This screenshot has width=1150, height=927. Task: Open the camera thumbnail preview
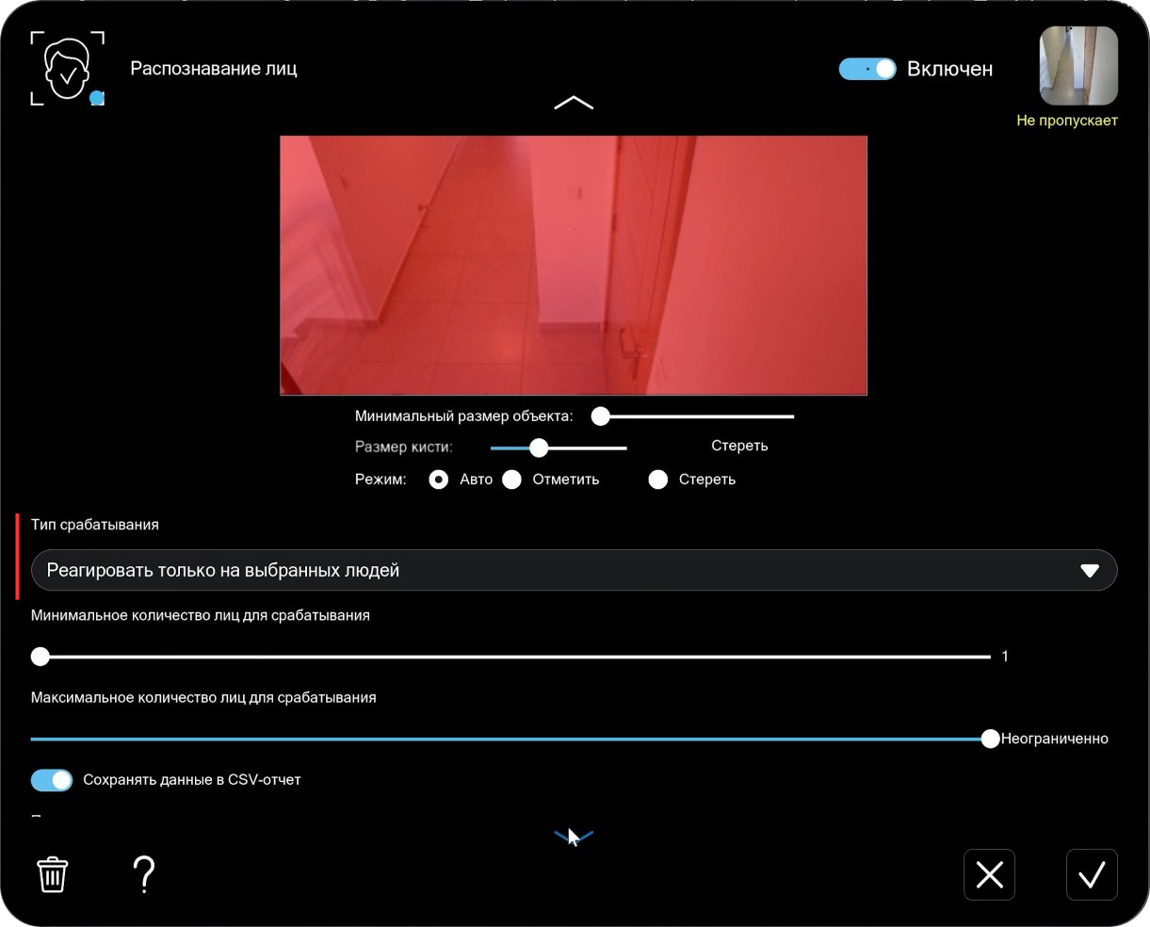[1078, 65]
